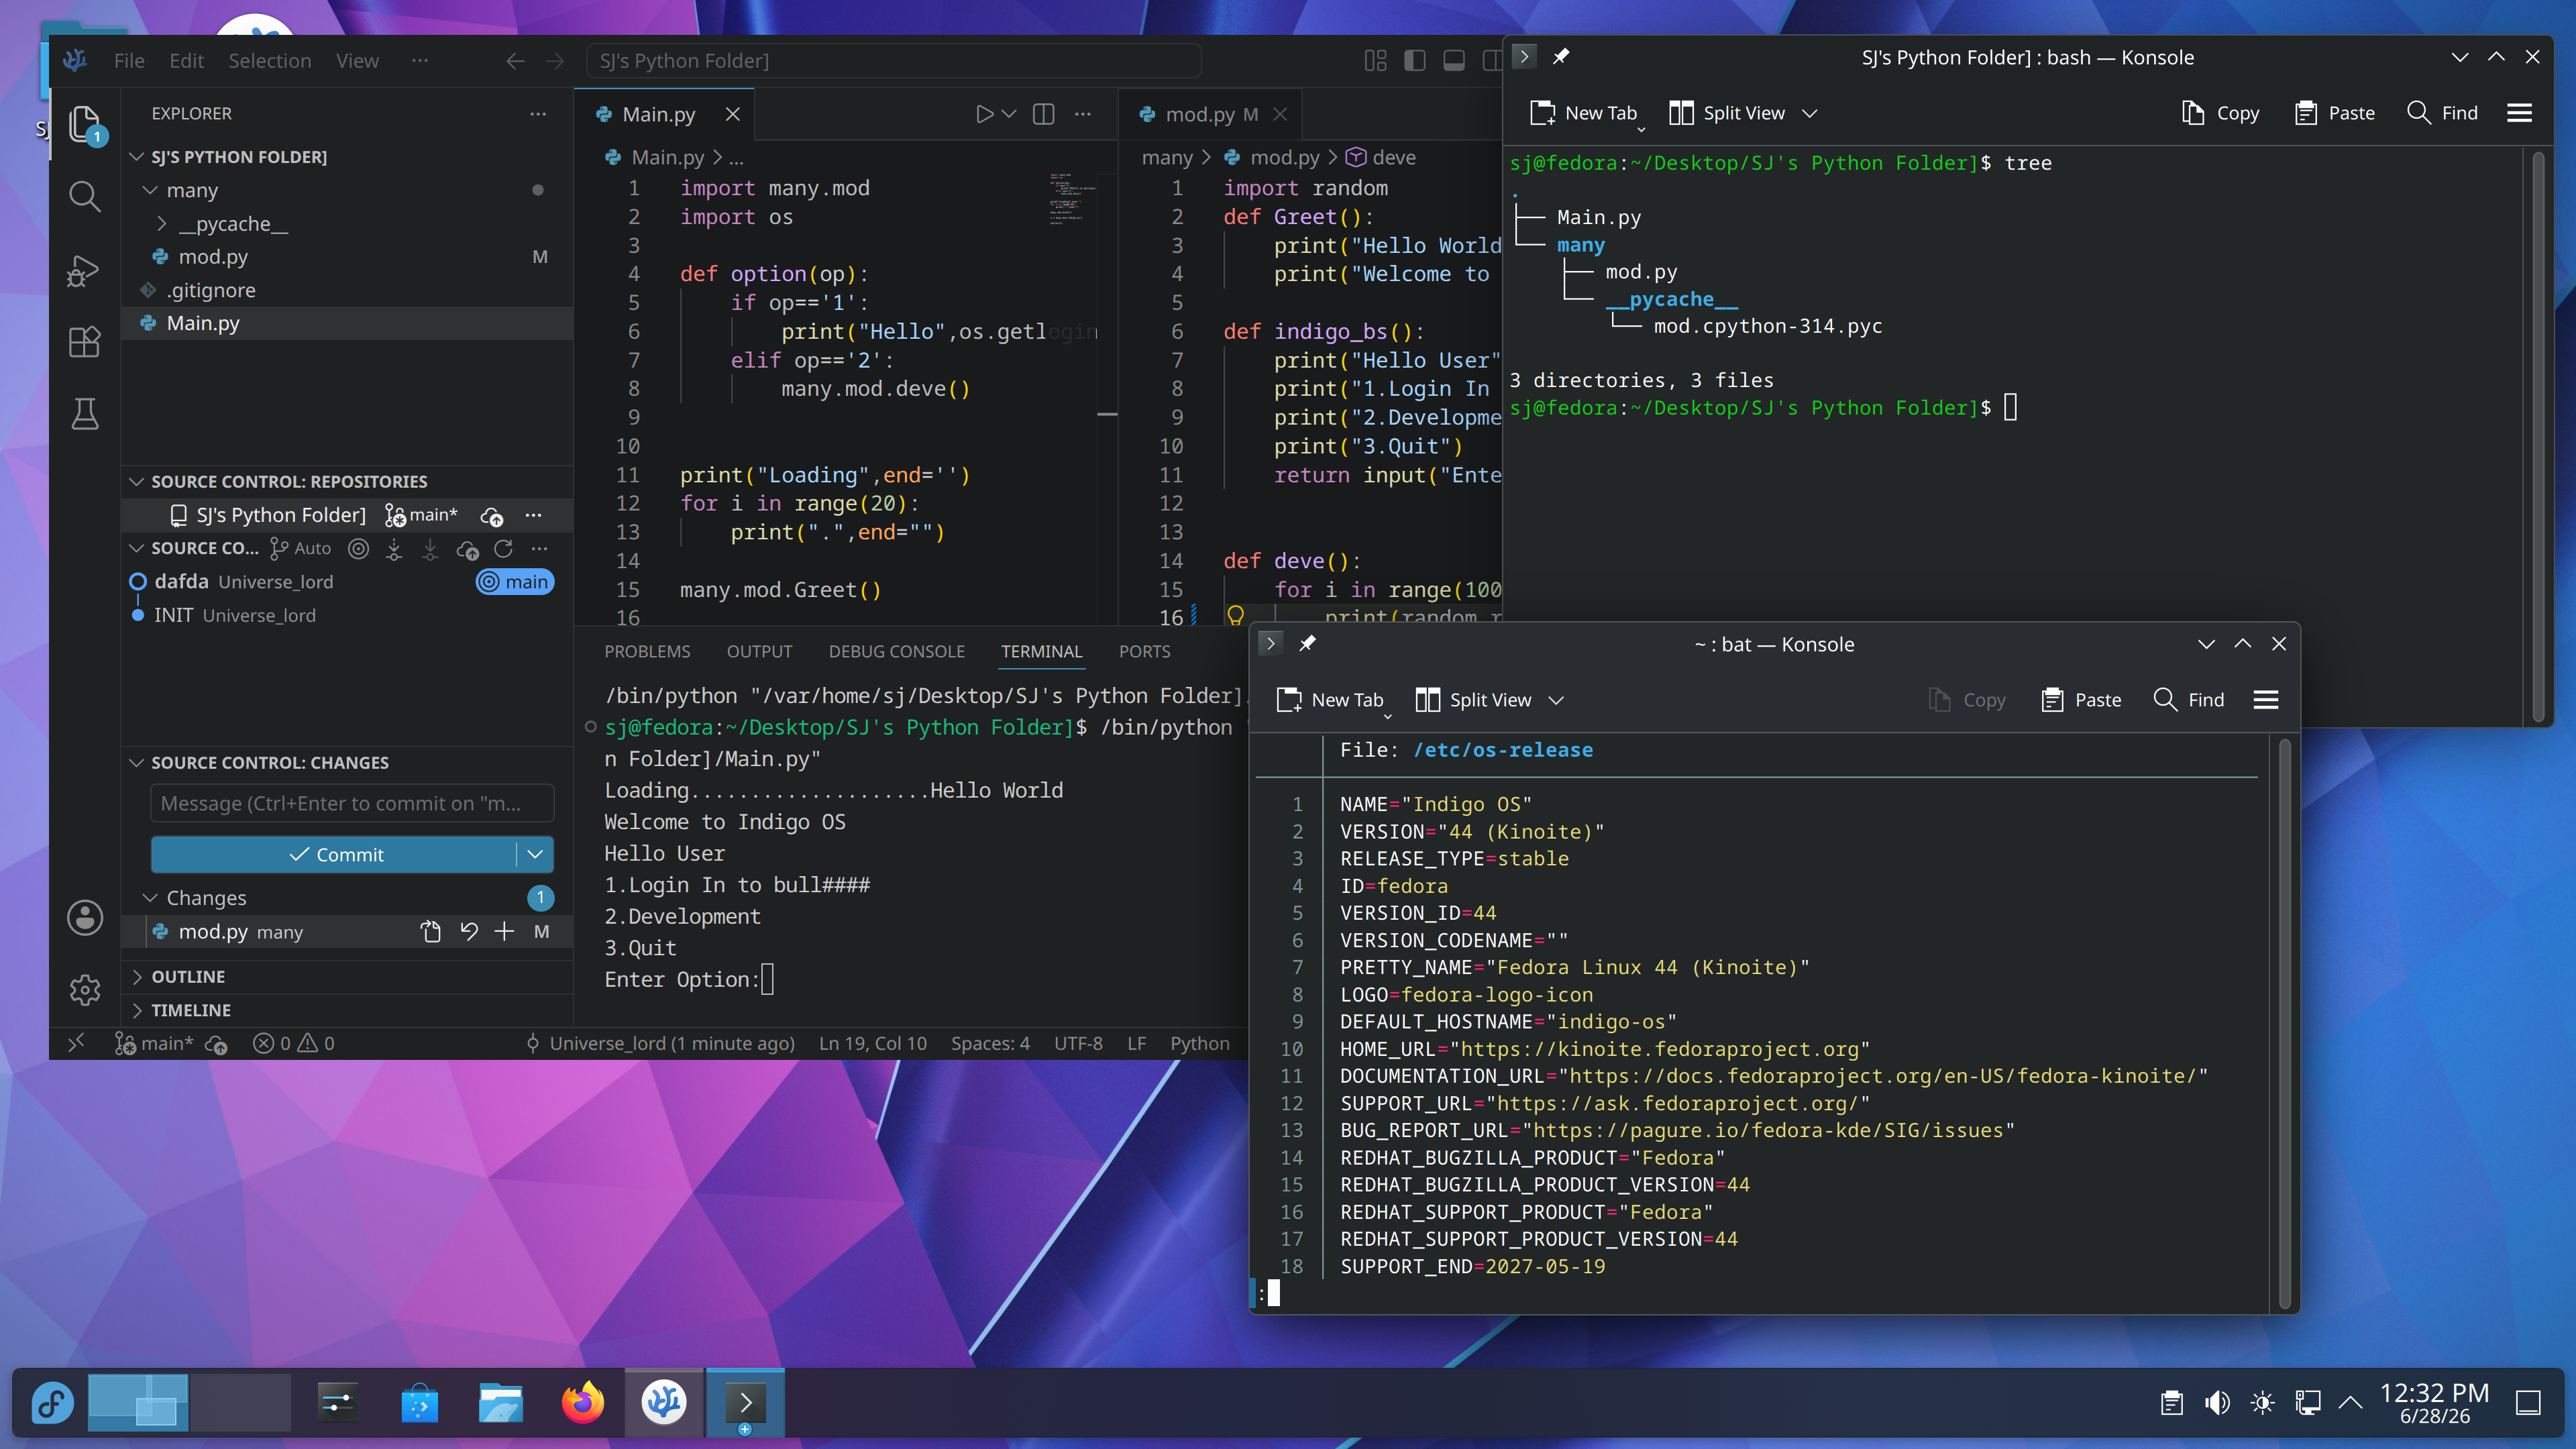Collapse Source Control Changes section

tap(137, 763)
